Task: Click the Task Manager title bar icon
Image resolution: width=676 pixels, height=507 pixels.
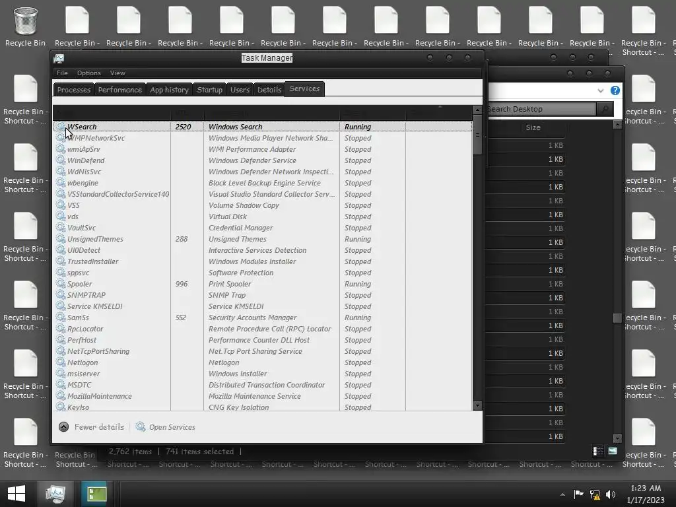Action: pyautogui.click(x=59, y=58)
